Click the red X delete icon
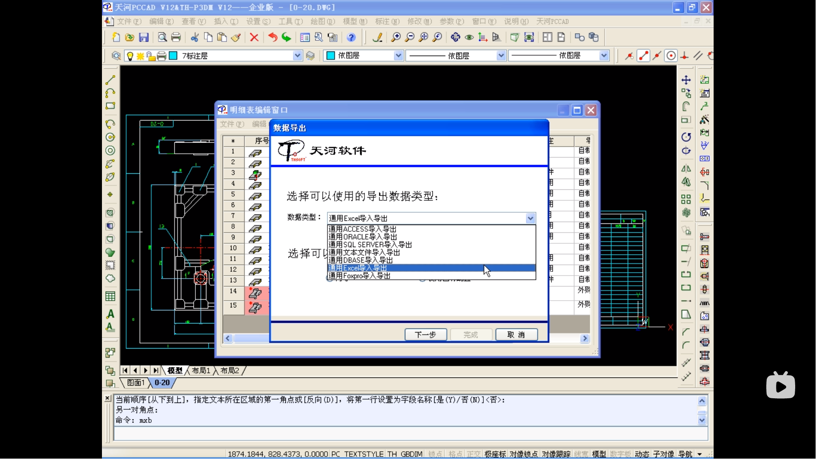Viewport: 816px width, 459px height. pos(254,37)
